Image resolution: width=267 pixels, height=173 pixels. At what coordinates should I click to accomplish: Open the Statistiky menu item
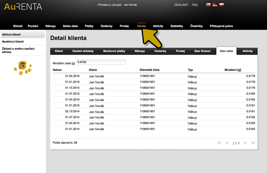tap(177, 26)
